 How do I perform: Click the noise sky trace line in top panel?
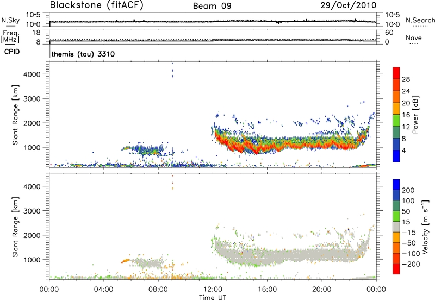click(213, 21)
